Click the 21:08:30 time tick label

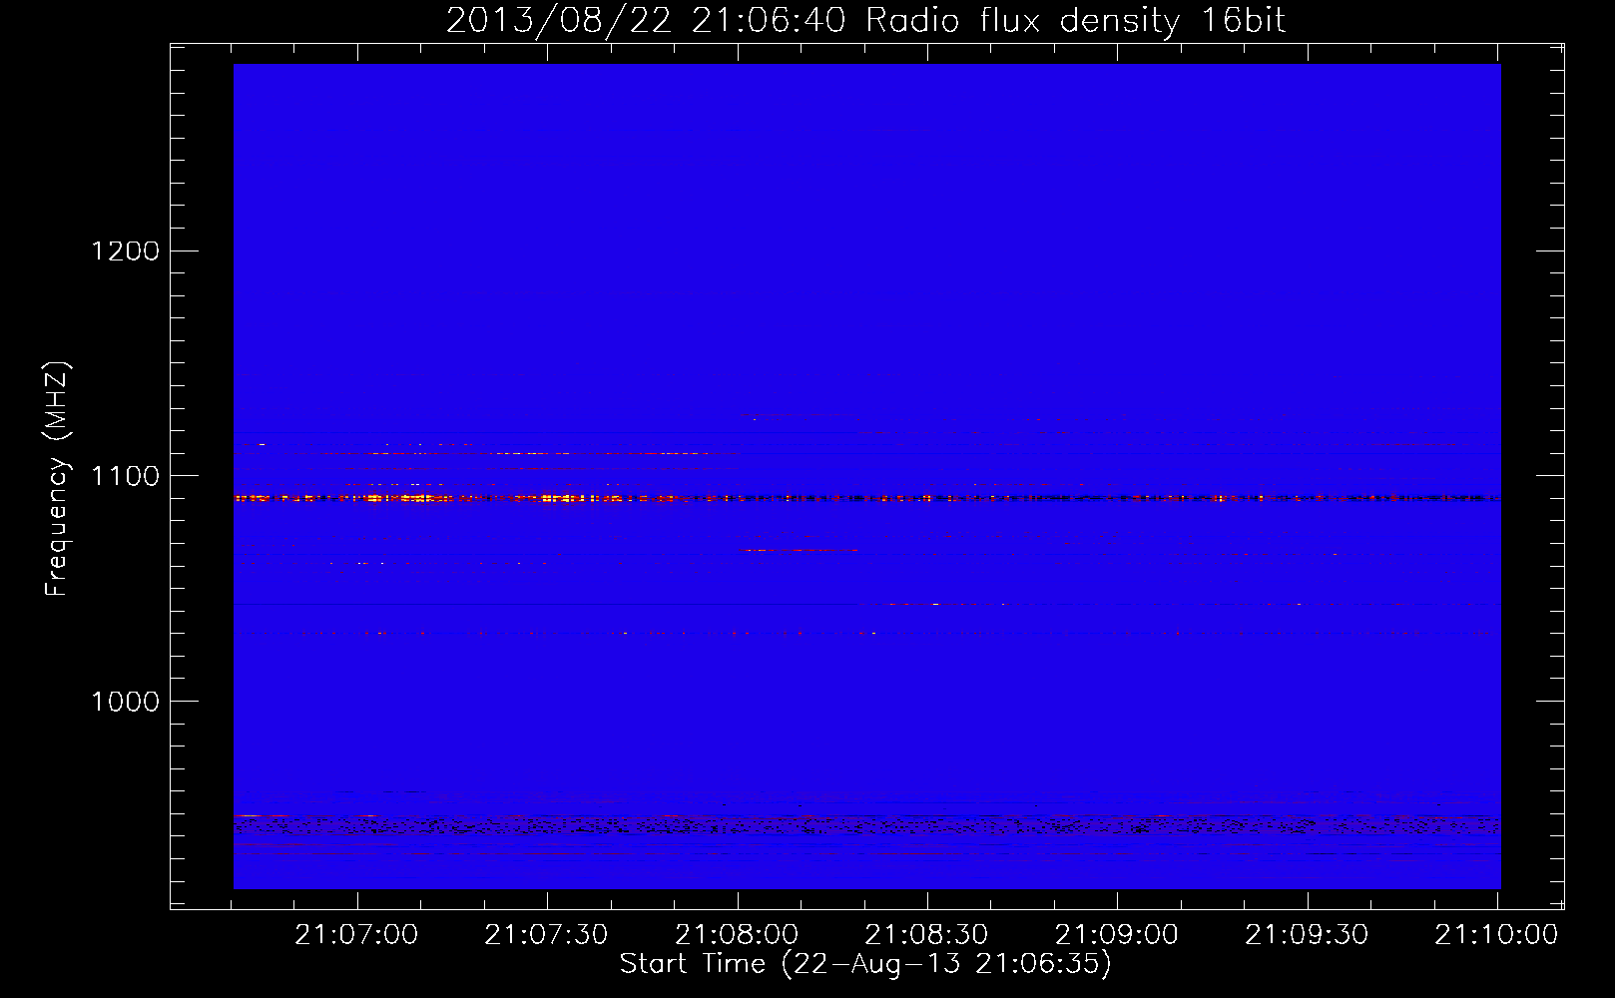[926, 935]
